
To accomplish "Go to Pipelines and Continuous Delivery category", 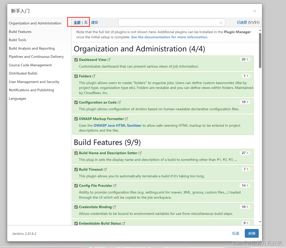I will [x=36, y=57].
